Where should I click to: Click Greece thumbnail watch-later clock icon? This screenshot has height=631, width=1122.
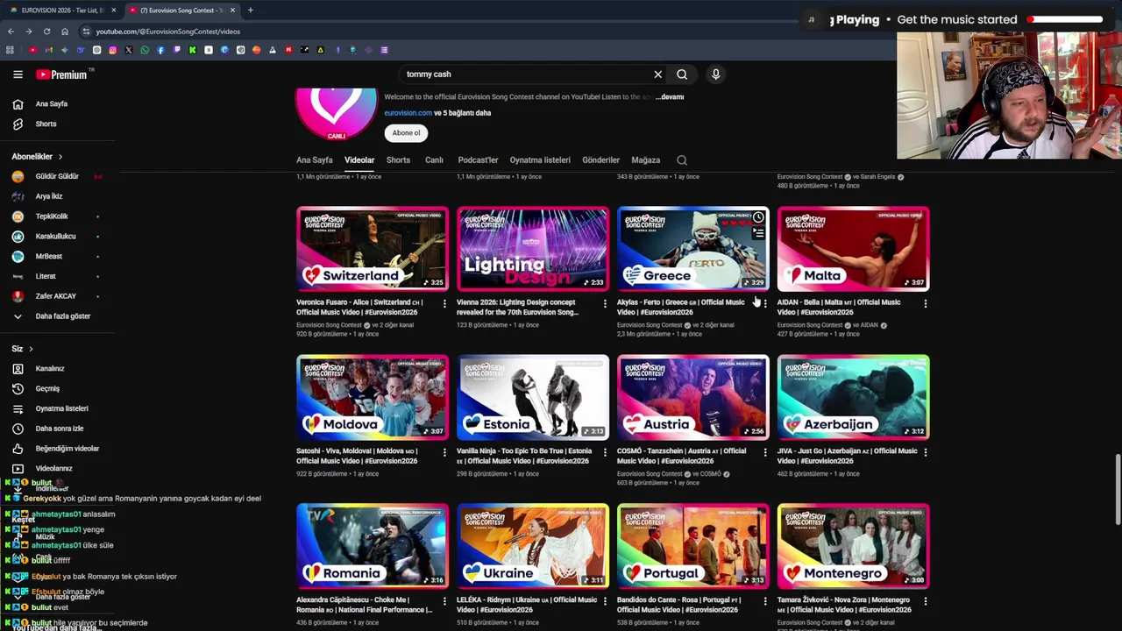point(758,217)
